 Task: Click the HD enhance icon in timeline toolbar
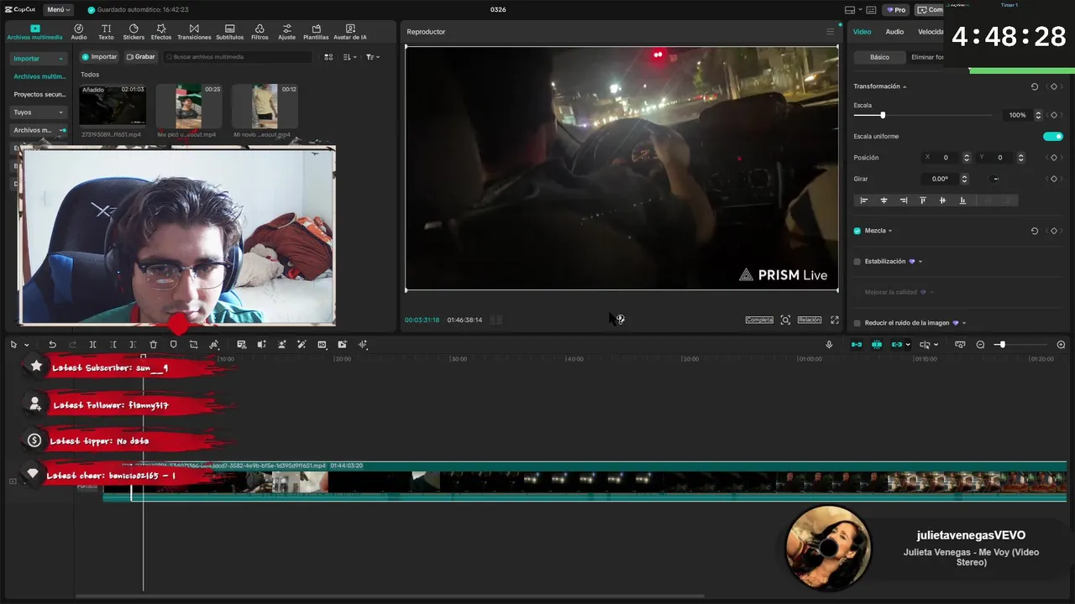[322, 345]
